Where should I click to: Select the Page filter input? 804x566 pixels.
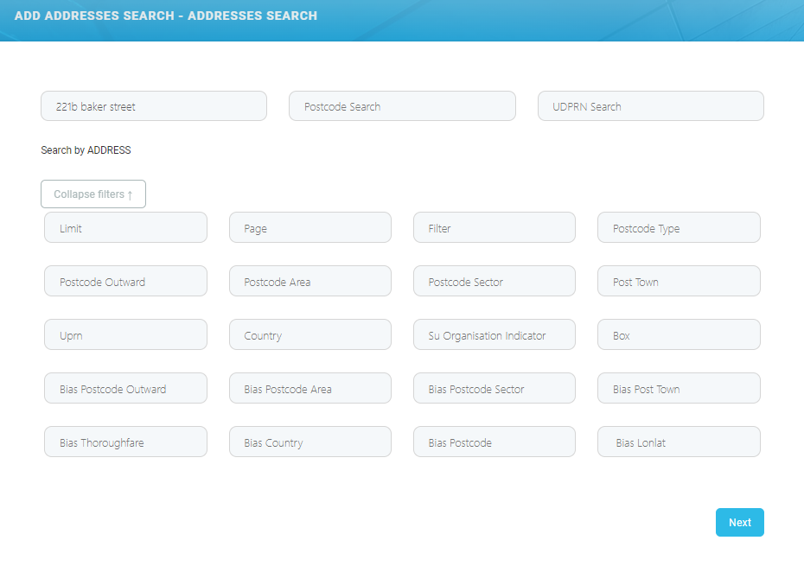click(309, 228)
